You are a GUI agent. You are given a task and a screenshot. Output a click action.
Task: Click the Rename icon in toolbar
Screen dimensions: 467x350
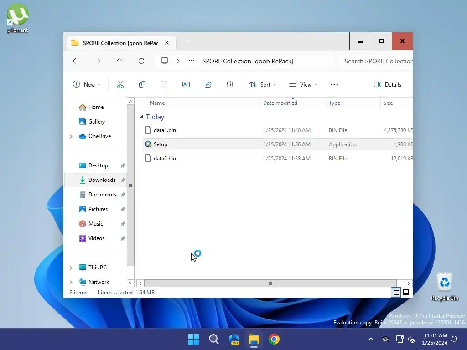tap(186, 84)
